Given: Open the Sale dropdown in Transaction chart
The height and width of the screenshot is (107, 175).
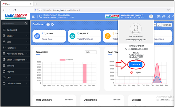Looking at the screenshot, I should point(91,52).
